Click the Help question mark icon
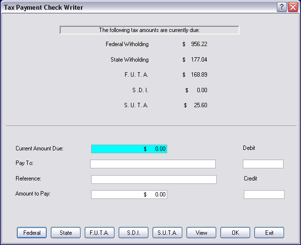Image resolution: width=301 pixels, height=245 pixels. coord(282,7)
